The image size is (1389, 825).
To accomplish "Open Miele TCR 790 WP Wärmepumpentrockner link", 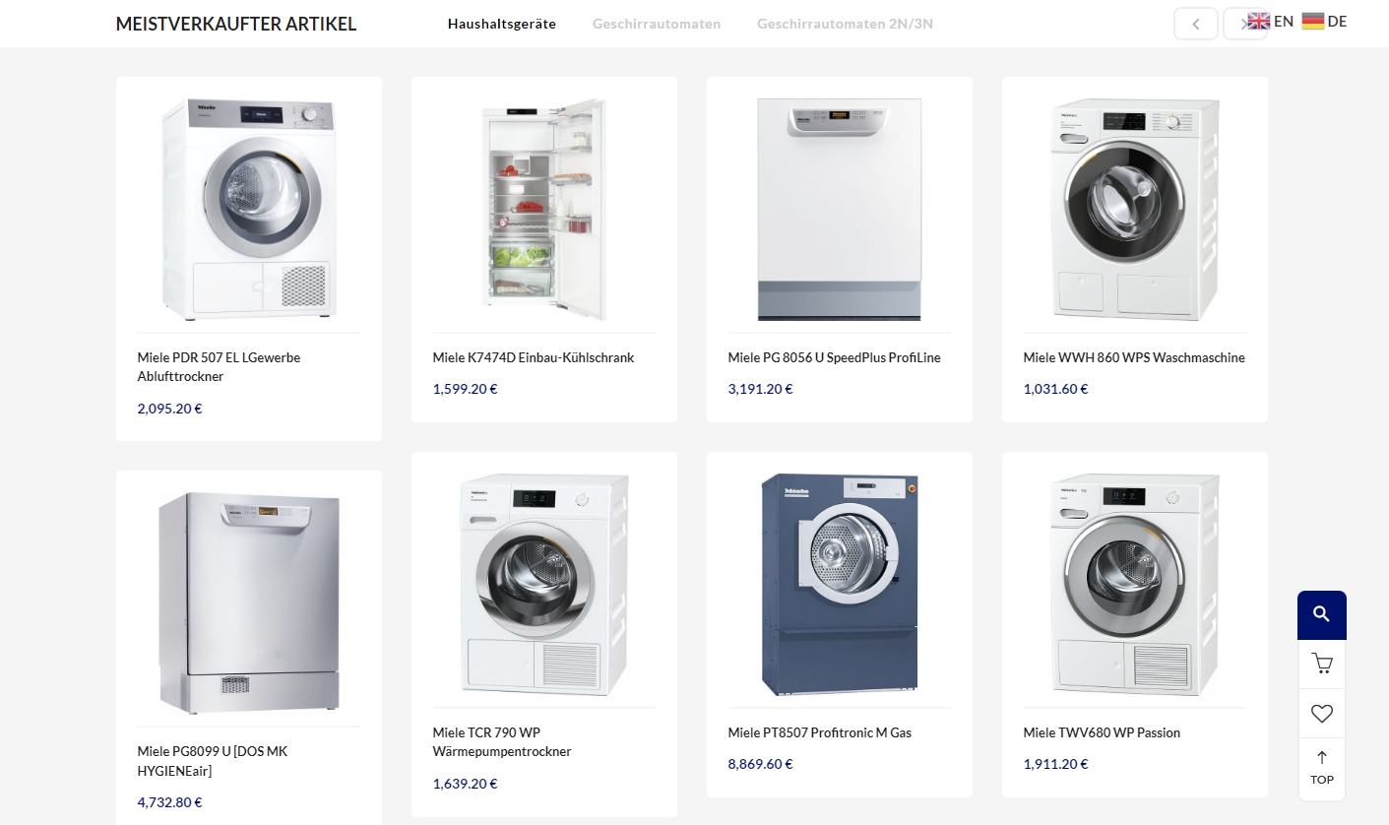I will pyautogui.click(x=502, y=742).
